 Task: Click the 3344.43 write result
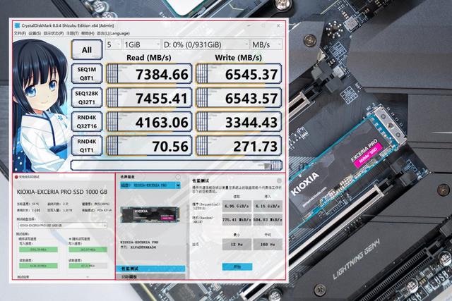point(239,122)
